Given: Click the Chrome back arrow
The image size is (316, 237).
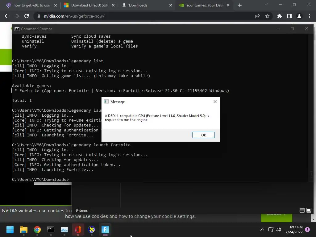Looking at the screenshot, I should [x=7, y=16].
